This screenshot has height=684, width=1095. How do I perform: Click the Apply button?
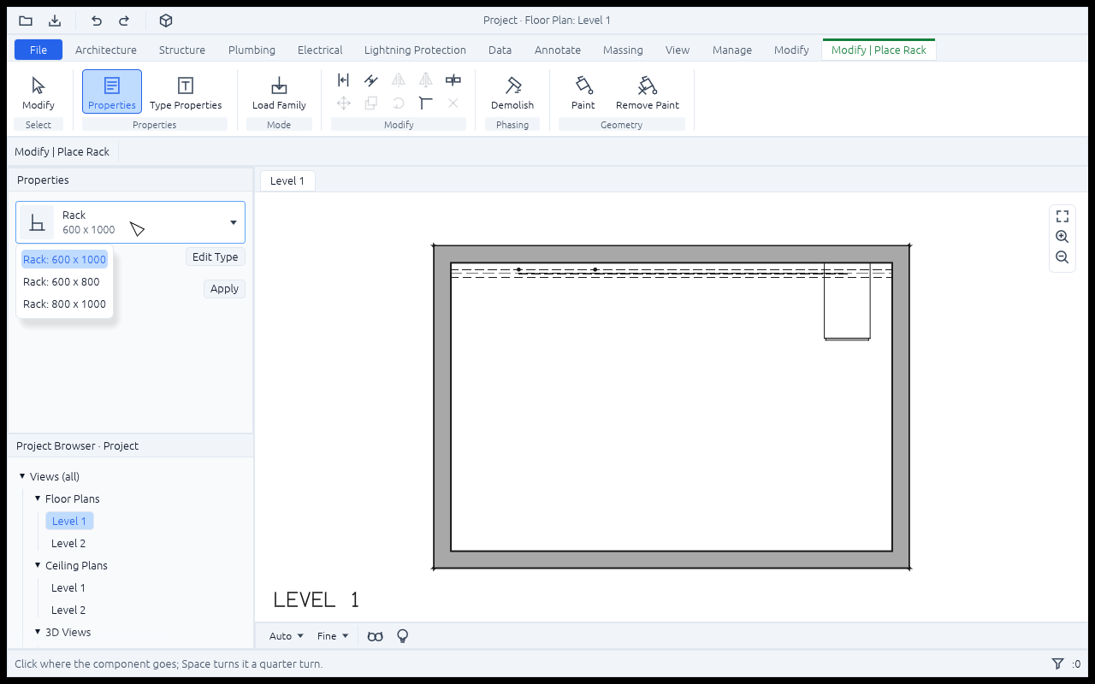(x=224, y=289)
